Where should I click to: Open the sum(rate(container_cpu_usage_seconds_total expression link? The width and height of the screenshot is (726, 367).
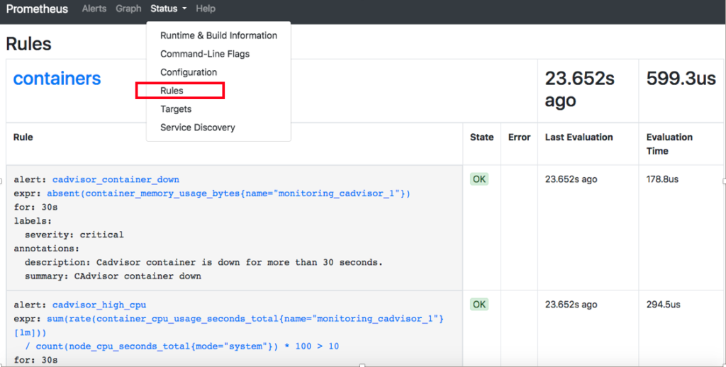tap(229, 332)
